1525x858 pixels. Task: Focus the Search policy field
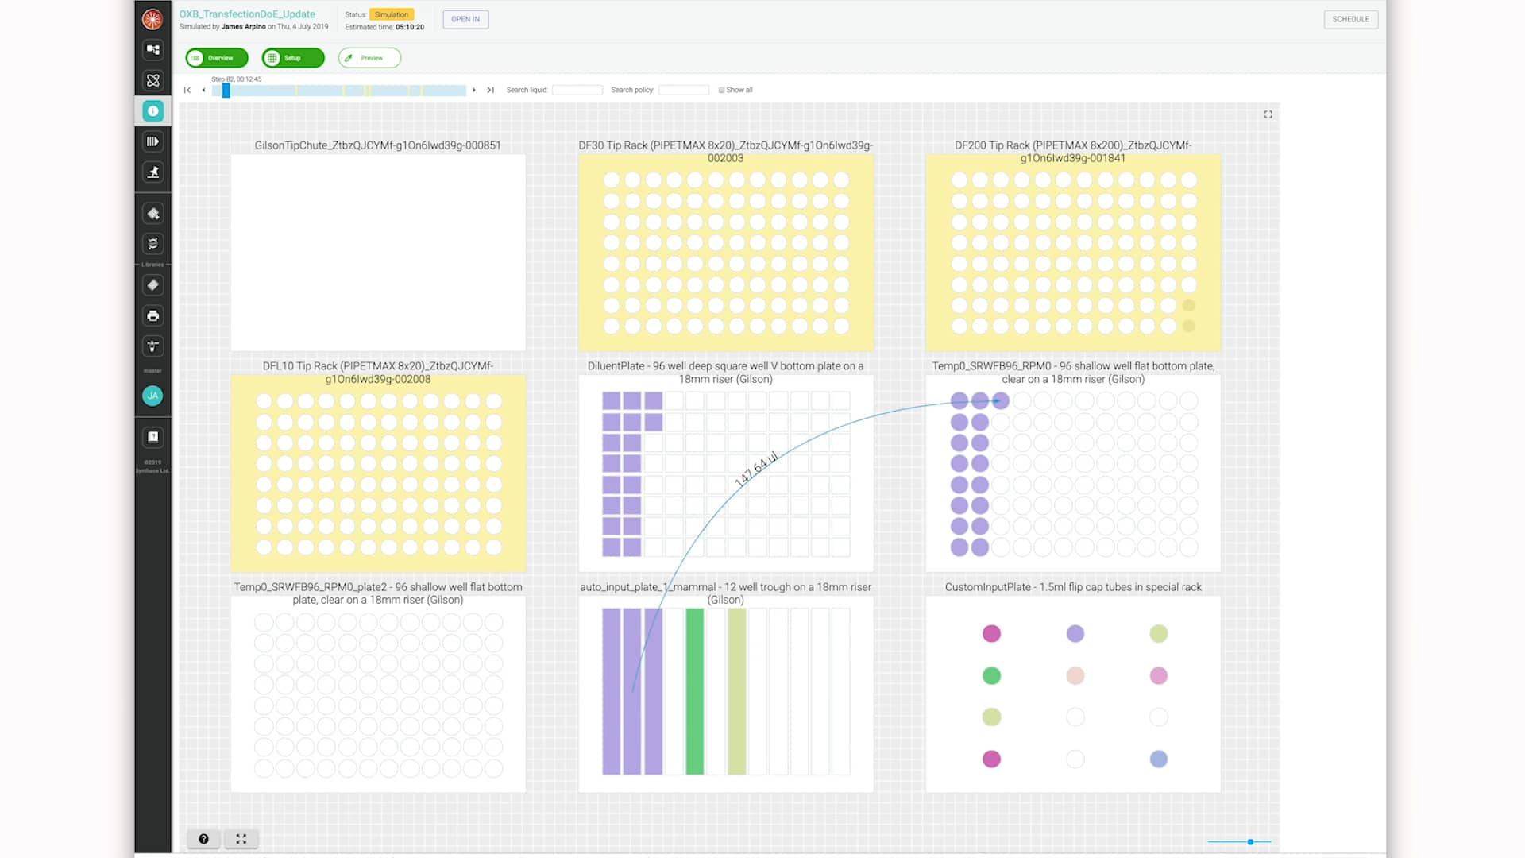[x=684, y=90]
